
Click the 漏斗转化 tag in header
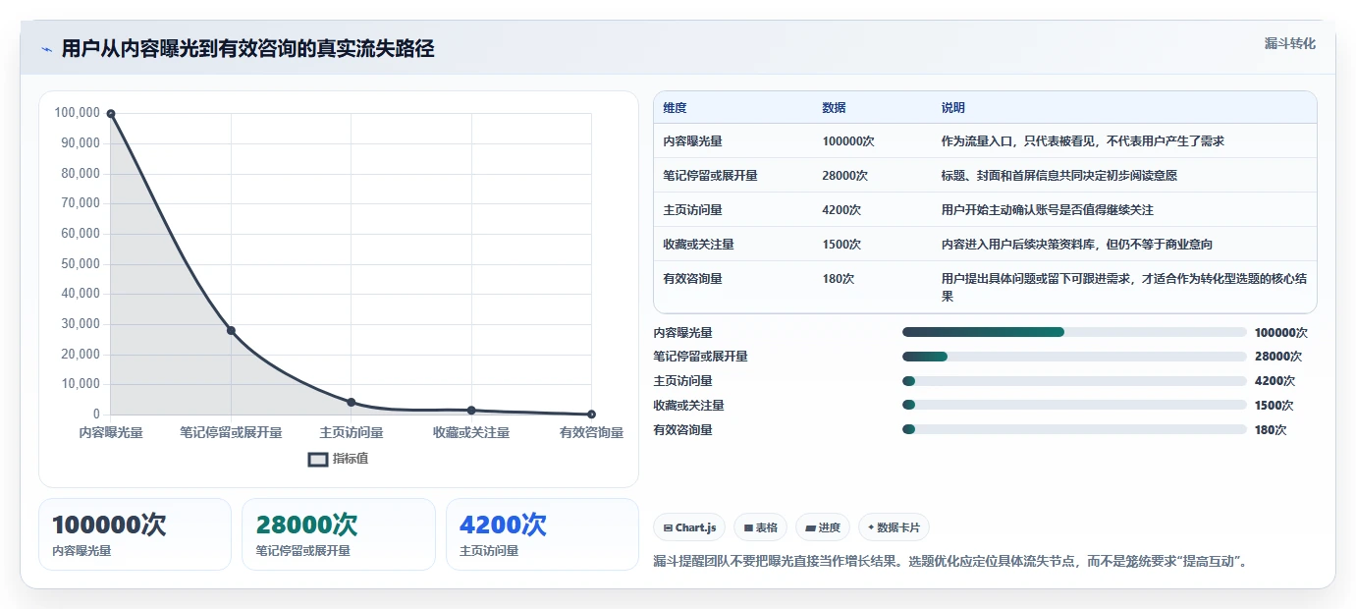(x=1289, y=44)
